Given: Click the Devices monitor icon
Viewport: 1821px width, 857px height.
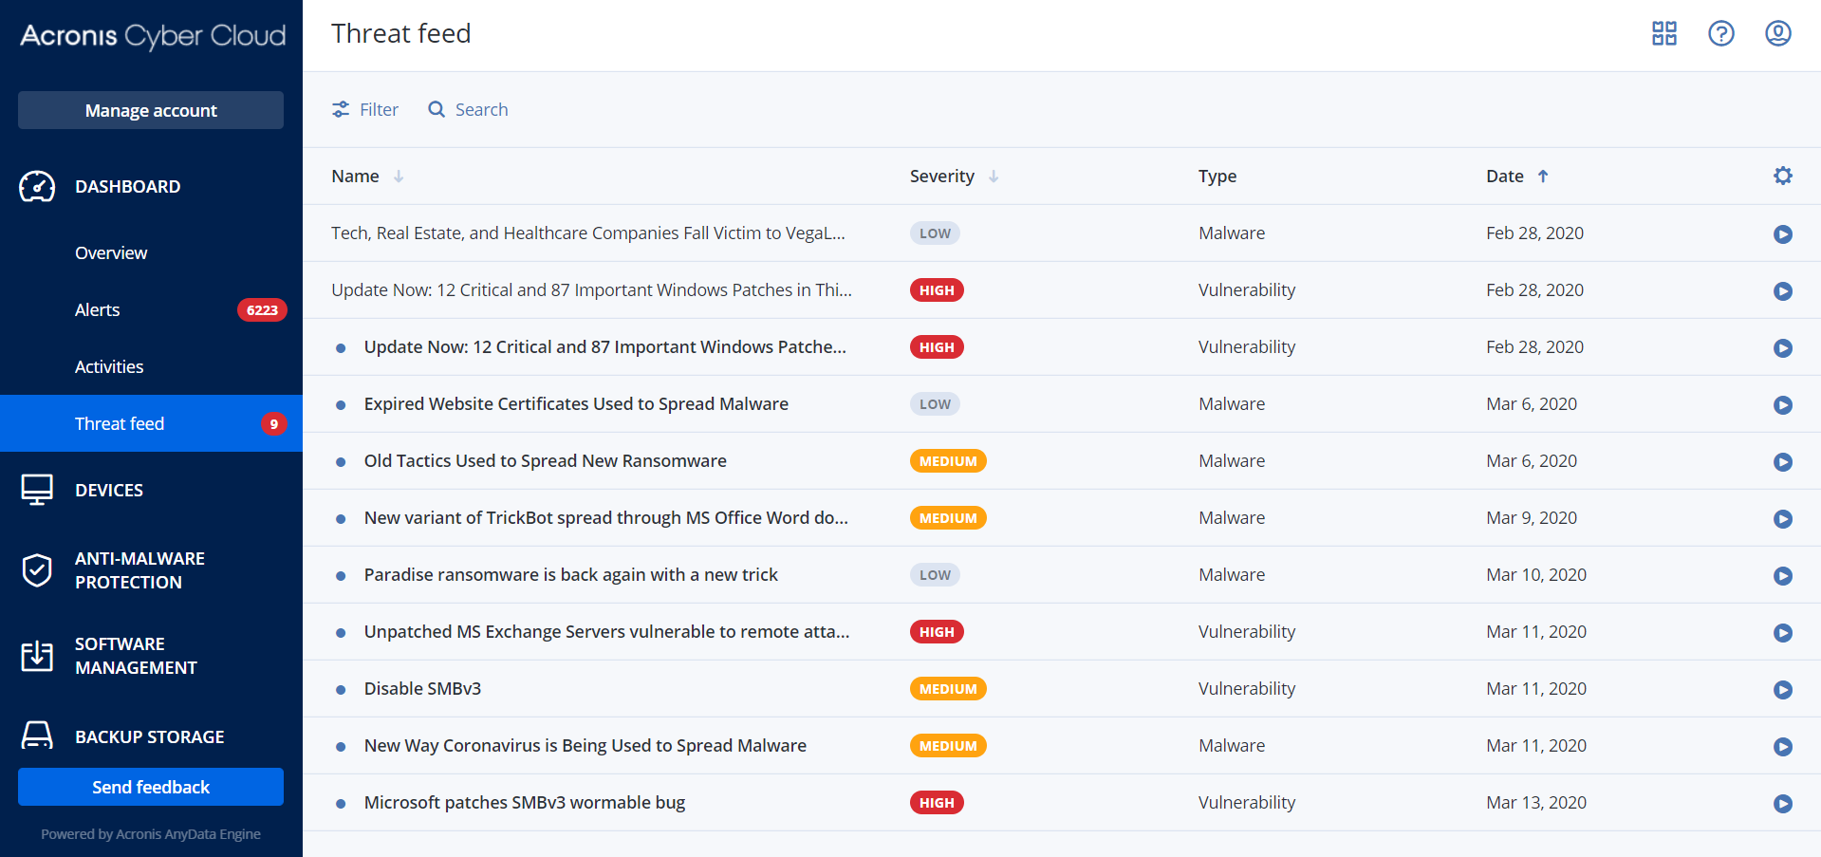Looking at the screenshot, I should [37, 490].
